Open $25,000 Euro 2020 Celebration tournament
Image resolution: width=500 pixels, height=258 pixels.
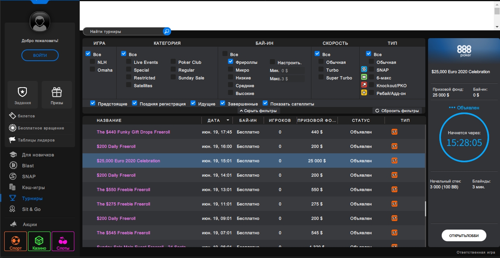click(128, 161)
